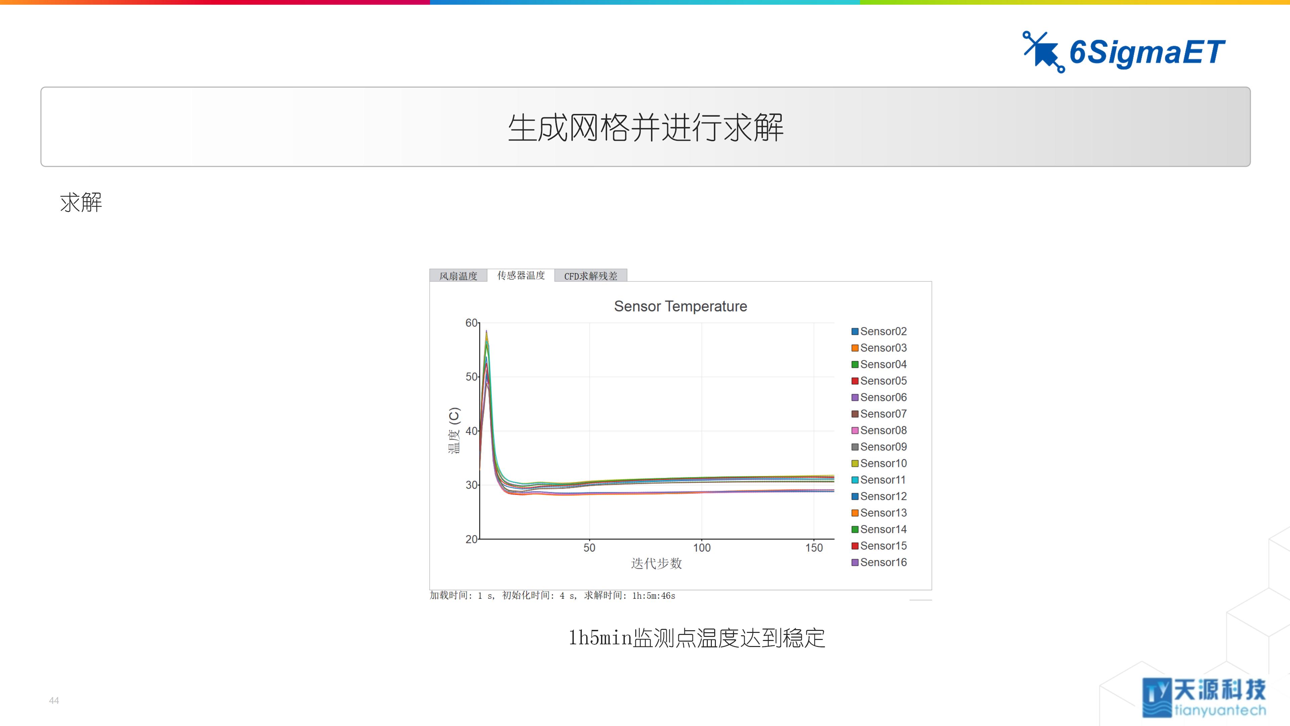Viewport: 1290px width, 726px height.
Task: Hide the Sensor14 green series
Action: 855,529
